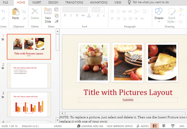Open the font size dropdown
Screen dimensions: 187x129
click(x=103, y=10)
